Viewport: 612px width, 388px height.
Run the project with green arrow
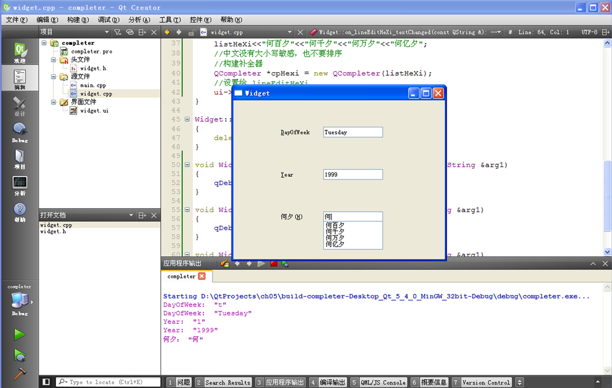point(20,335)
